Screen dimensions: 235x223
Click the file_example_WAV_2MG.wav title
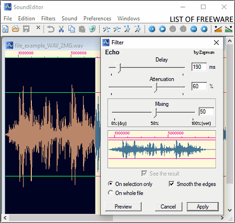(x=49, y=46)
